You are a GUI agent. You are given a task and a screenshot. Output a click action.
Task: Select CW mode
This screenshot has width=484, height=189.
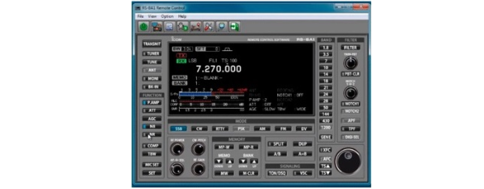click(199, 129)
